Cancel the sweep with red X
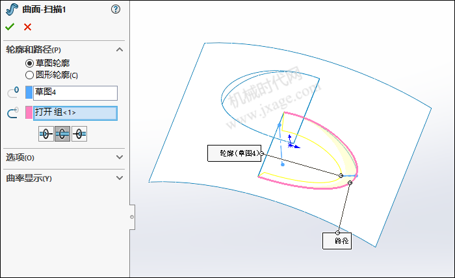The height and width of the screenshot is (278, 455). (27, 27)
